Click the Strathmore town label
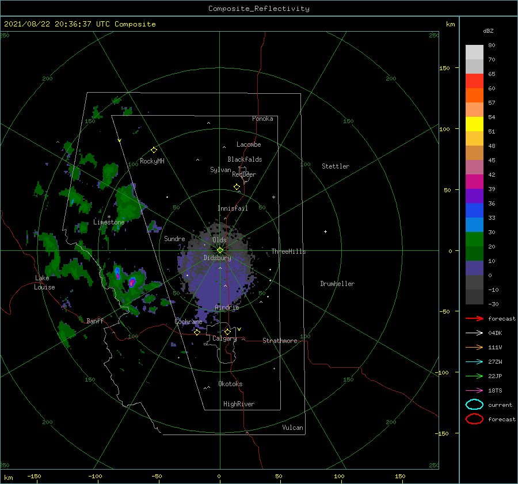This screenshot has height=484, width=518. click(280, 341)
